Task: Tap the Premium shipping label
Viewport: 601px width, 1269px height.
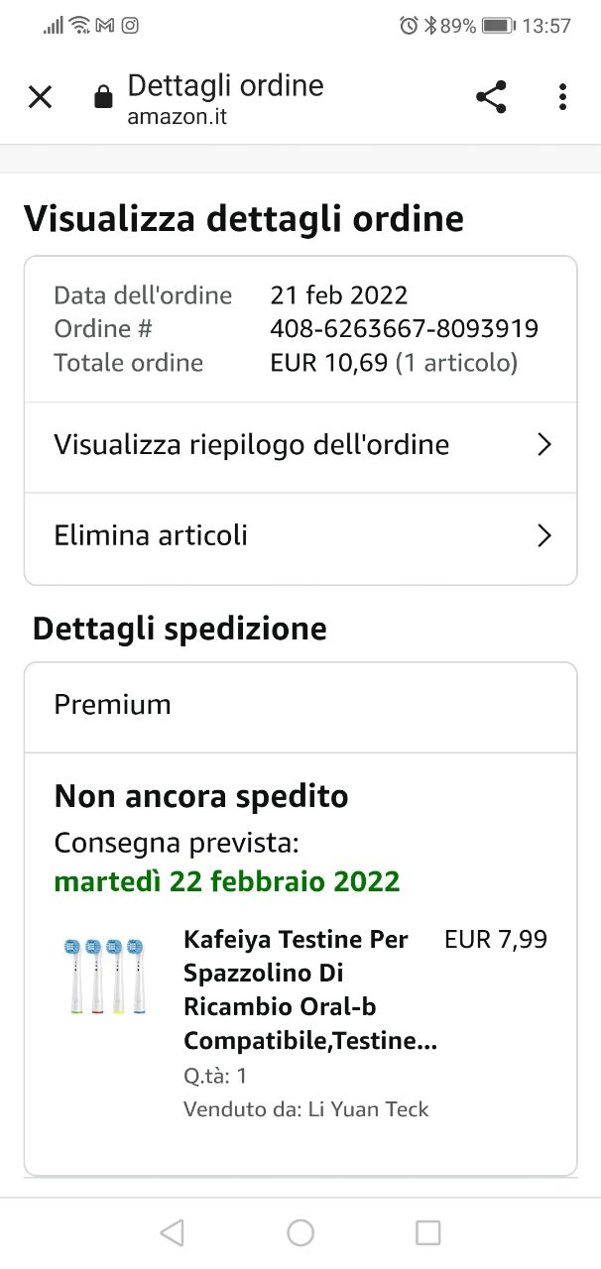Action: [x=113, y=705]
